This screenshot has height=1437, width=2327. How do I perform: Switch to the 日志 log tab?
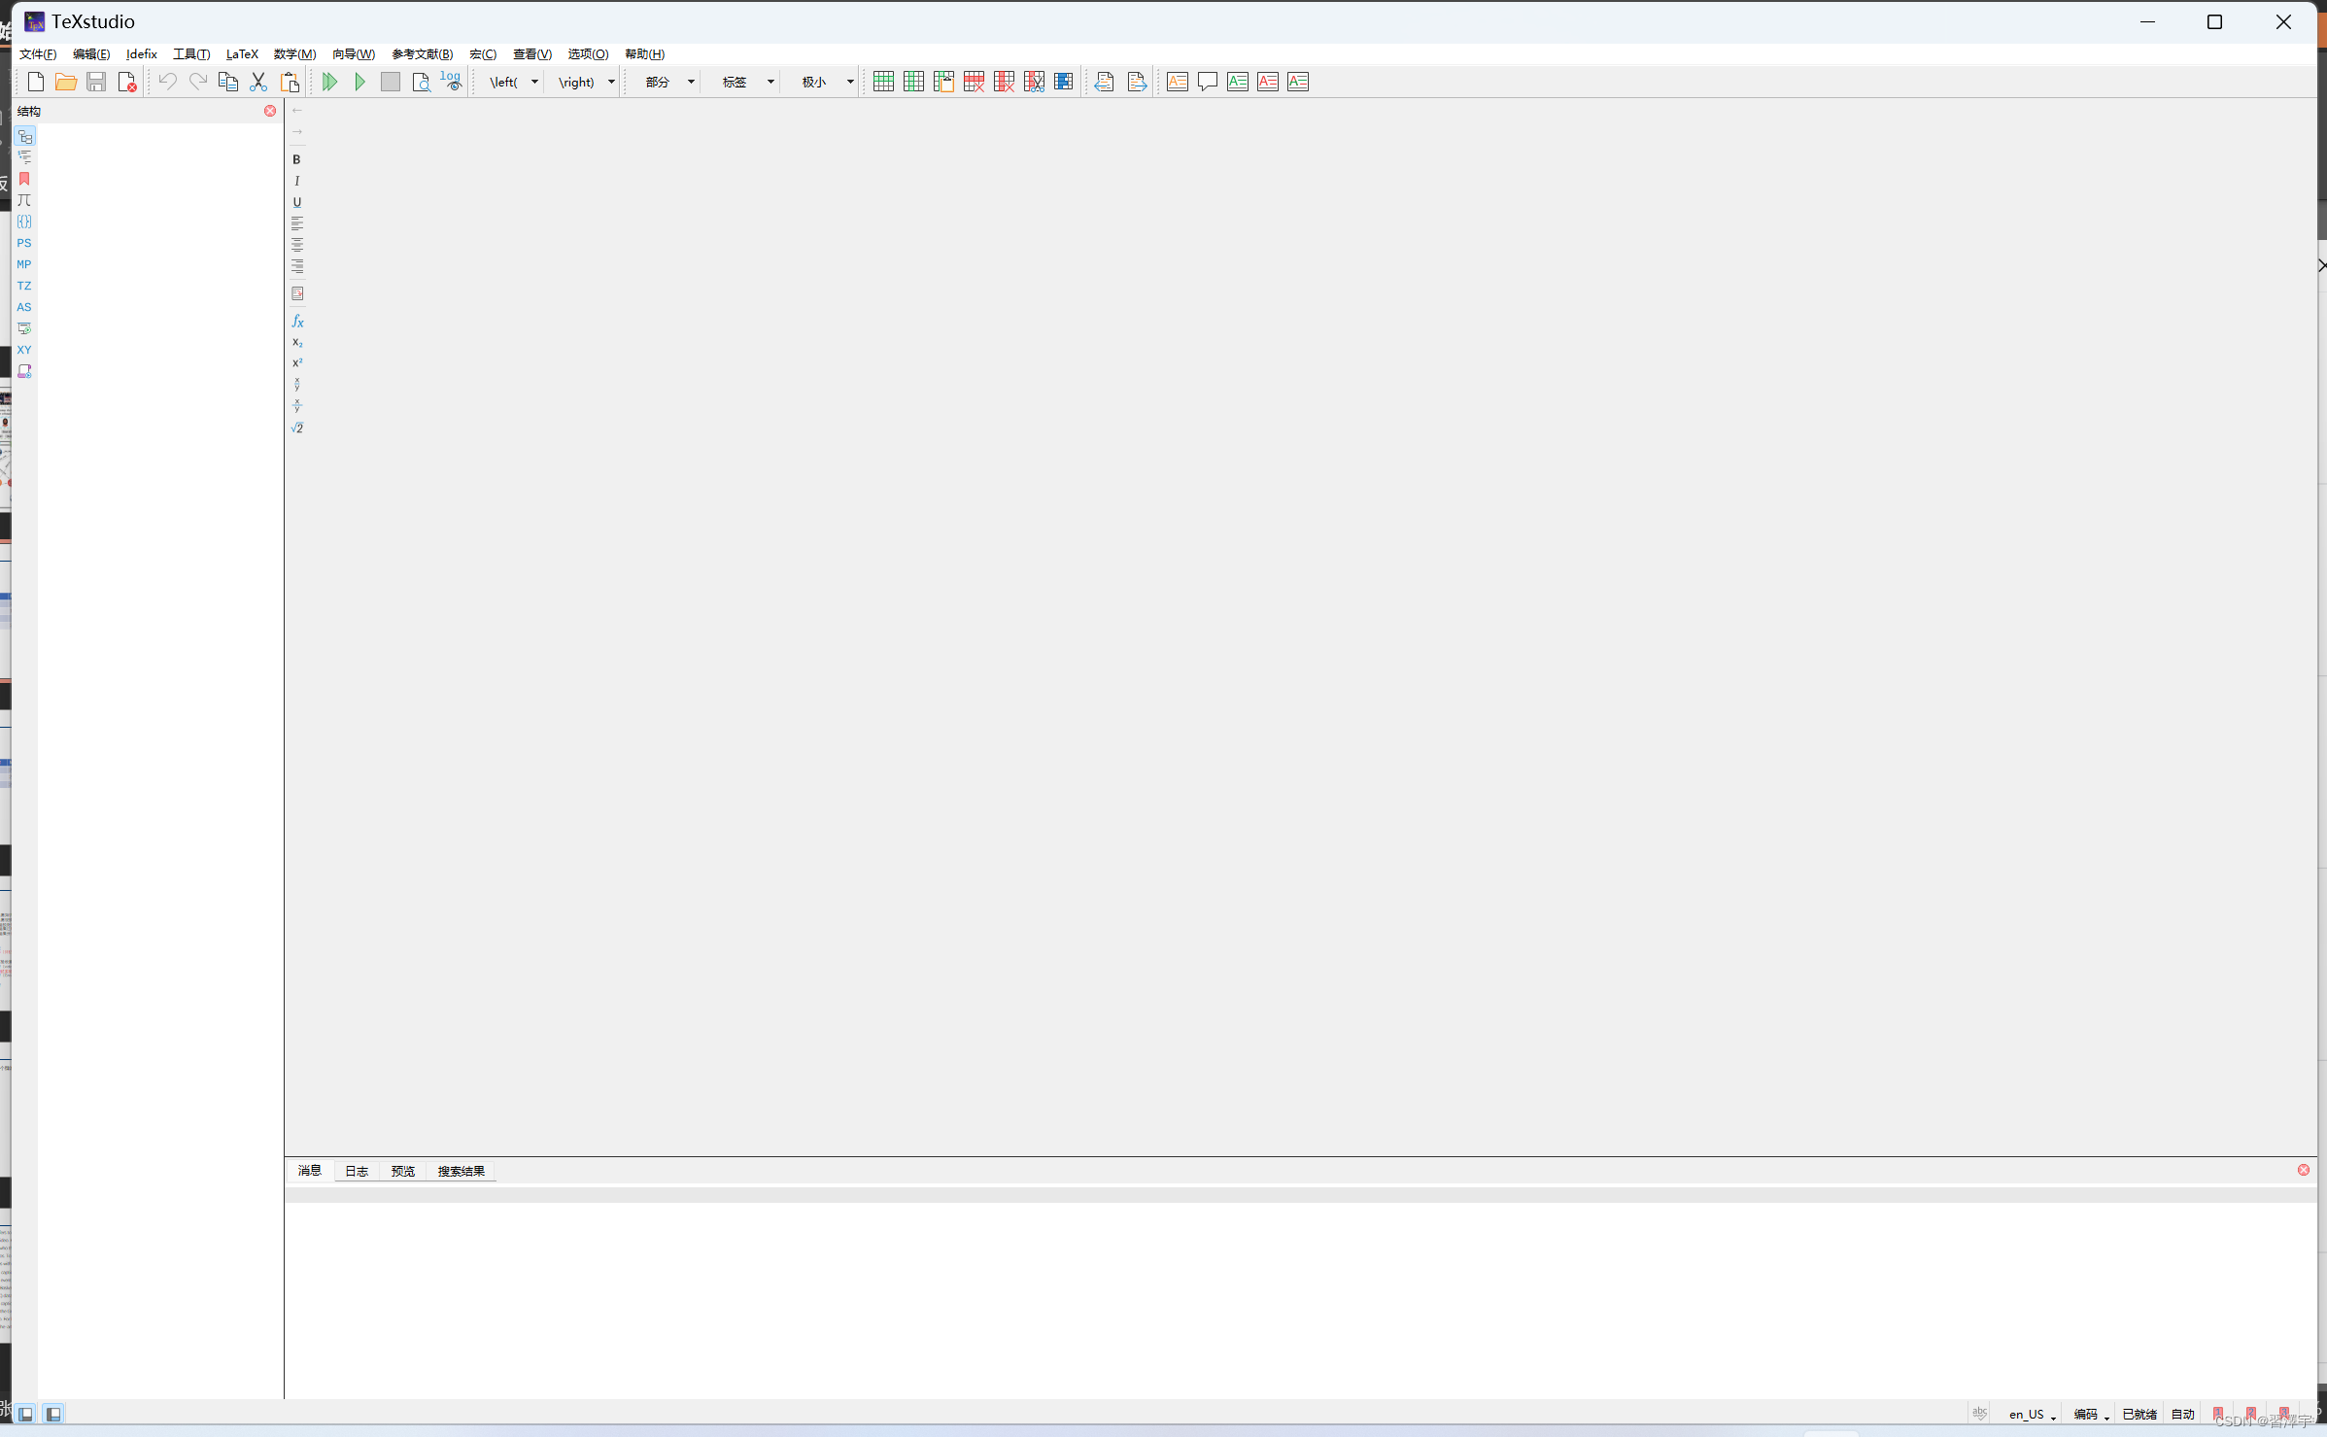click(x=357, y=1172)
